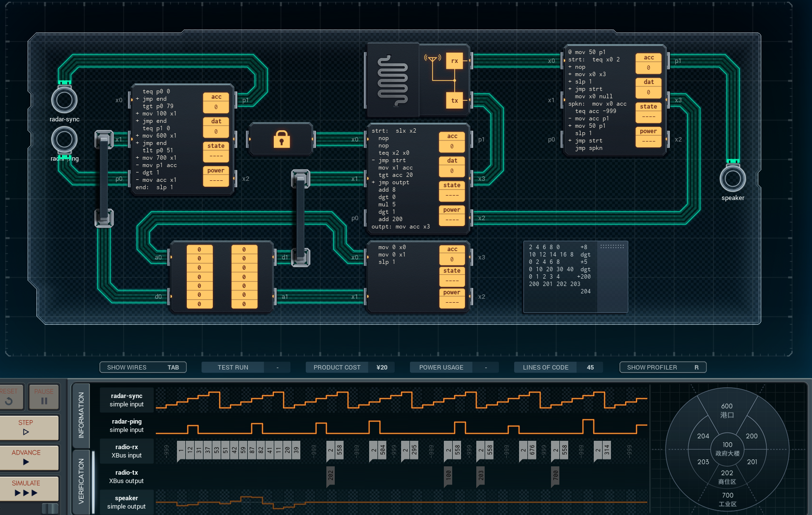Click code line 'teq acc -999'
812x515 pixels.
(x=596, y=111)
